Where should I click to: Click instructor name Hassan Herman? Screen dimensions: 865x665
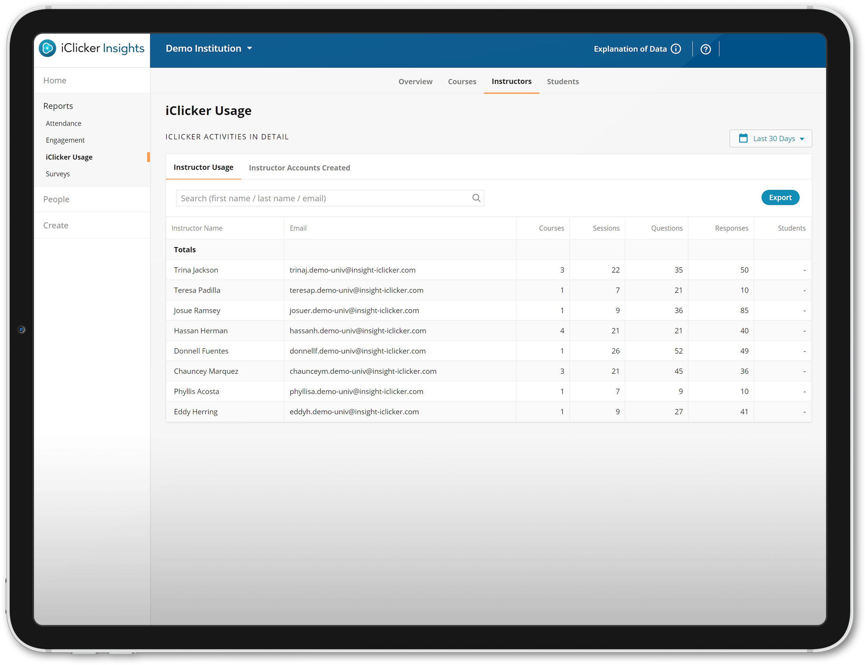[200, 331]
